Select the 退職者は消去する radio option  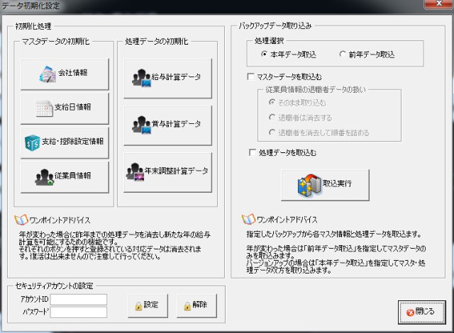click(300, 118)
